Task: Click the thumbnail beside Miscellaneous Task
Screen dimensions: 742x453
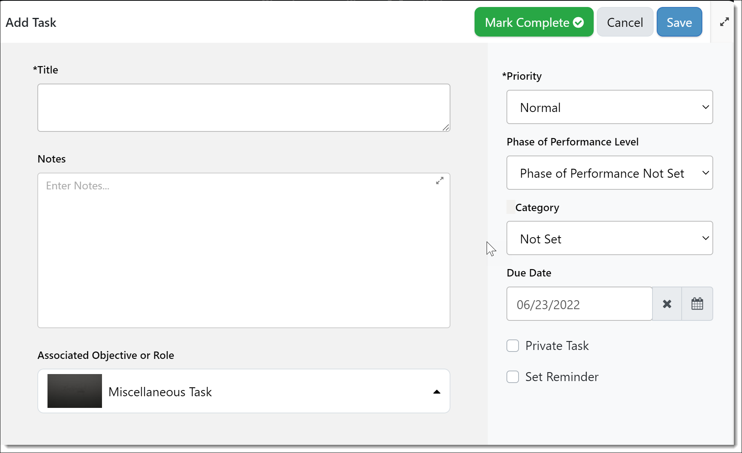Action: (x=74, y=391)
